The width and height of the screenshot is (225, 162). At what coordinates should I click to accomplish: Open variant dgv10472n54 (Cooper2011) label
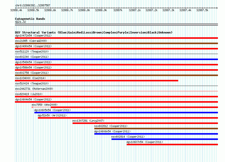tap(33, 35)
